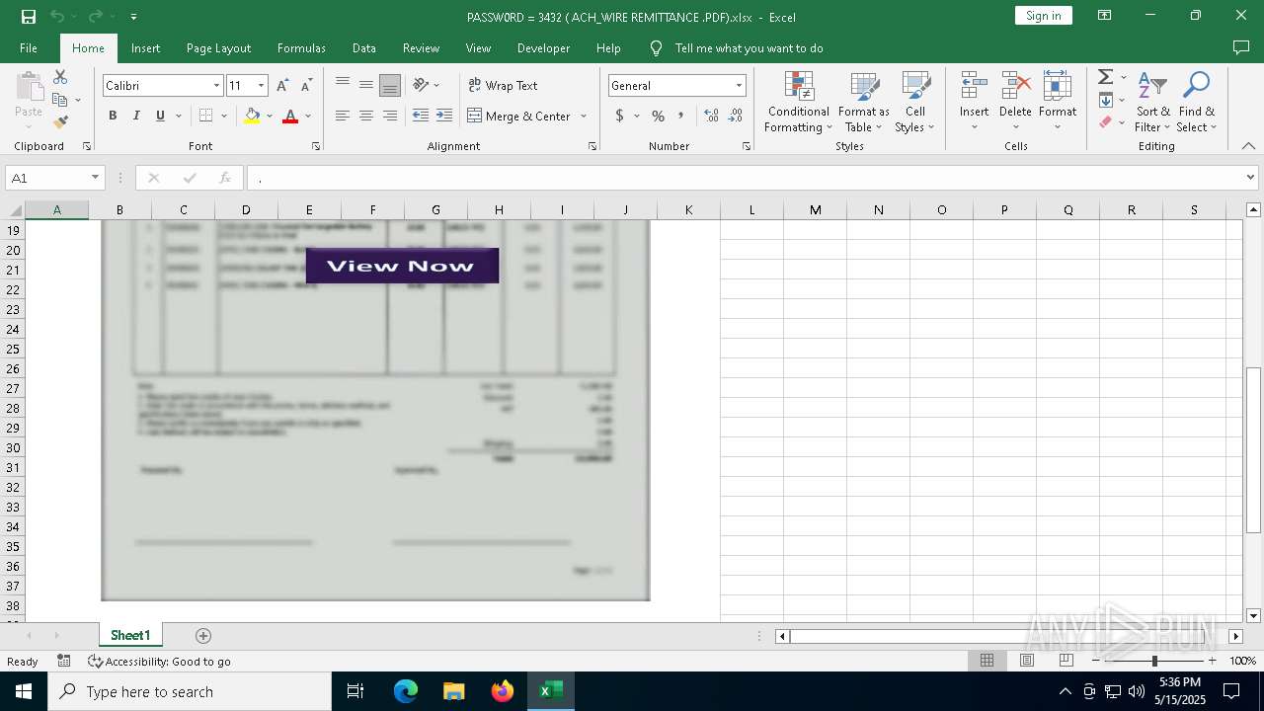Click Insert Function fx icon
Image resolution: width=1264 pixels, height=711 pixels.
[x=225, y=178]
